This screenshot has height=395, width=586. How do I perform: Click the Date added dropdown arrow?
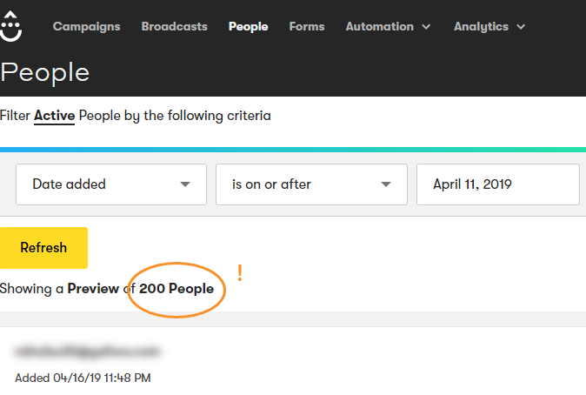[185, 184]
